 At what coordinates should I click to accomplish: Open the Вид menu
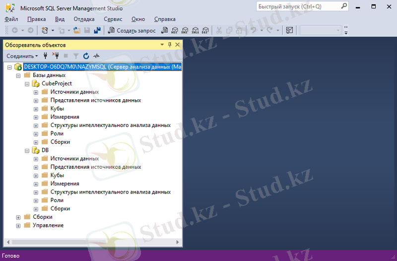pyautogui.click(x=60, y=19)
